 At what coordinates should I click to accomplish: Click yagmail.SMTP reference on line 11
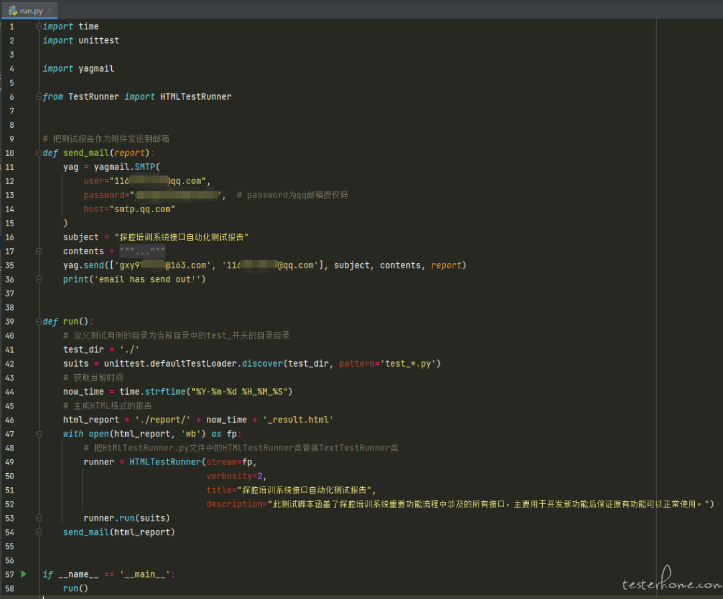pos(125,167)
